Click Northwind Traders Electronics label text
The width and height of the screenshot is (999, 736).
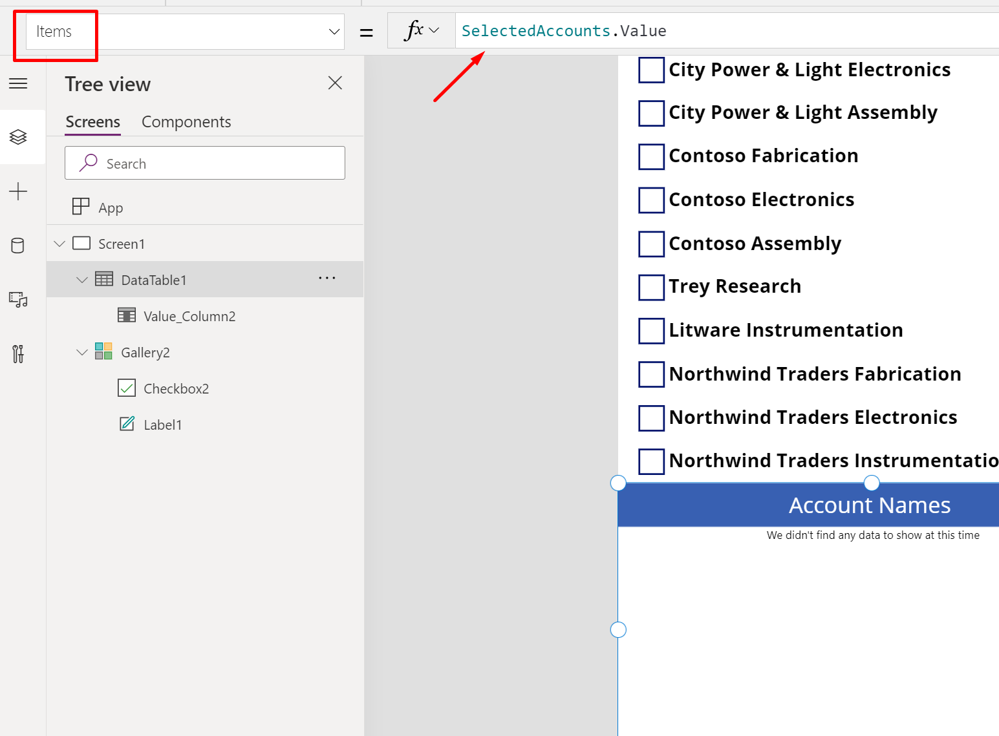(x=813, y=417)
